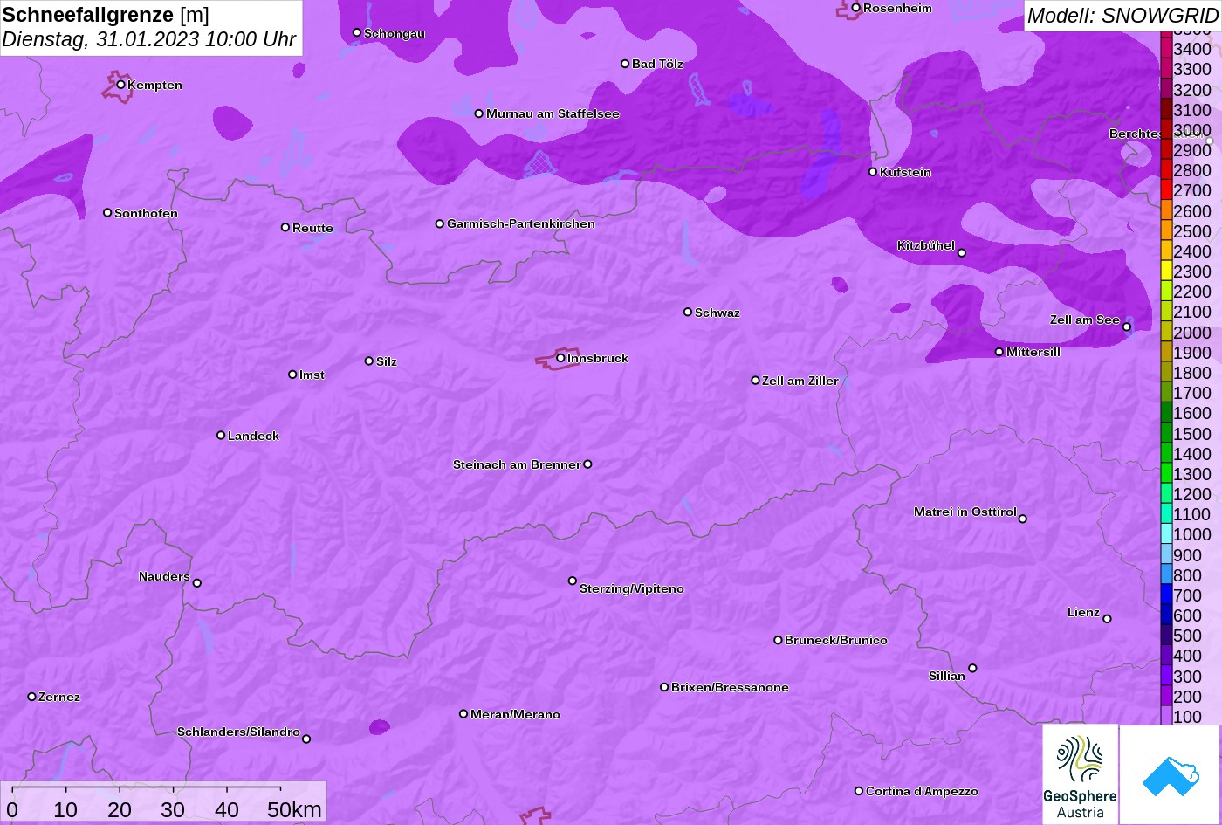Click the Schneefallgrenze [m] title
Image resolution: width=1222 pixels, height=825 pixels.
[x=106, y=15]
